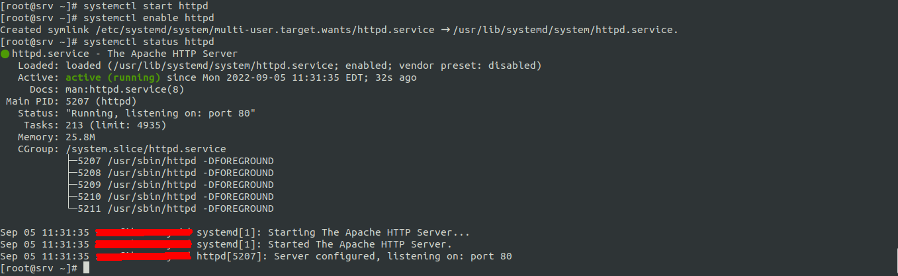Click the "Running, listening on: port 80" status text

[161, 113]
